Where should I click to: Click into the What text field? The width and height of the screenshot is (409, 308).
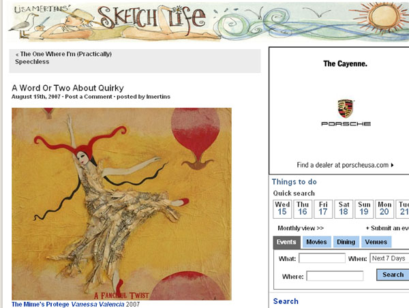[x=322, y=258]
